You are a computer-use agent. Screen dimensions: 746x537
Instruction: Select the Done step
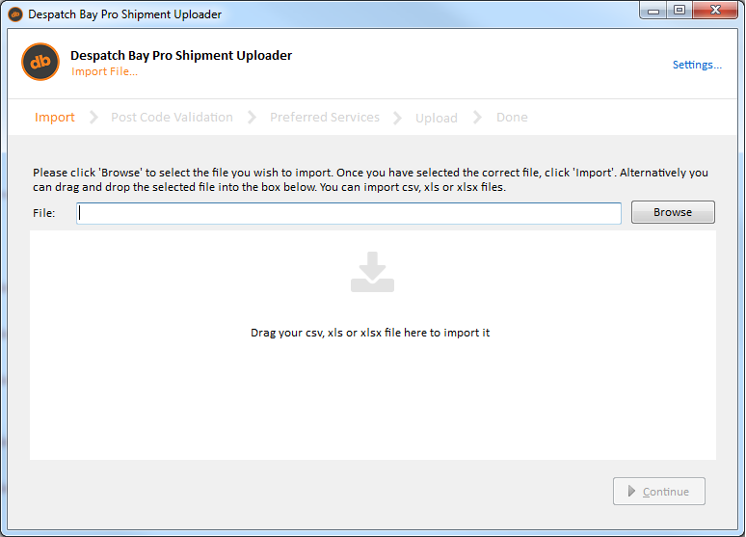click(x=512, y=117)
